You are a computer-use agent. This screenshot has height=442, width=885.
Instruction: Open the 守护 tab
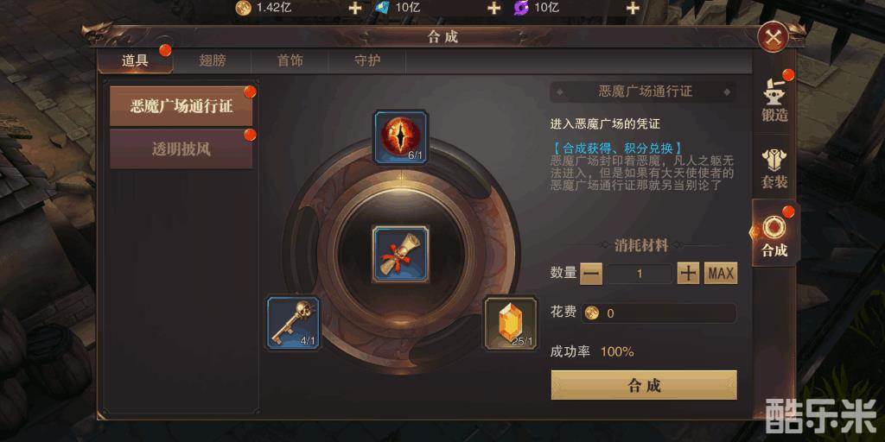[x=367, y=61]
